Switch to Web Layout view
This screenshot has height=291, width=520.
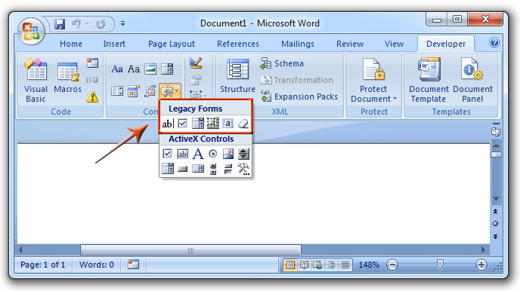[317, 265]
